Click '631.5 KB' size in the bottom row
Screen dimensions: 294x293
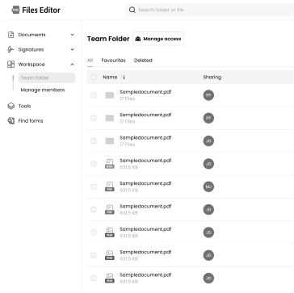click(129, 282)
